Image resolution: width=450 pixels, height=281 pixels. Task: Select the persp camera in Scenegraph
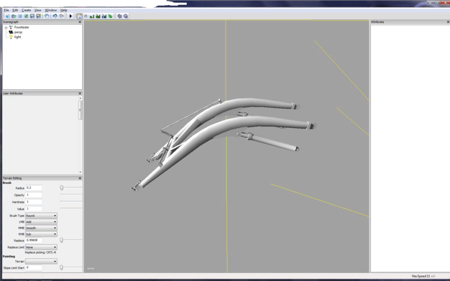point(18,32)
